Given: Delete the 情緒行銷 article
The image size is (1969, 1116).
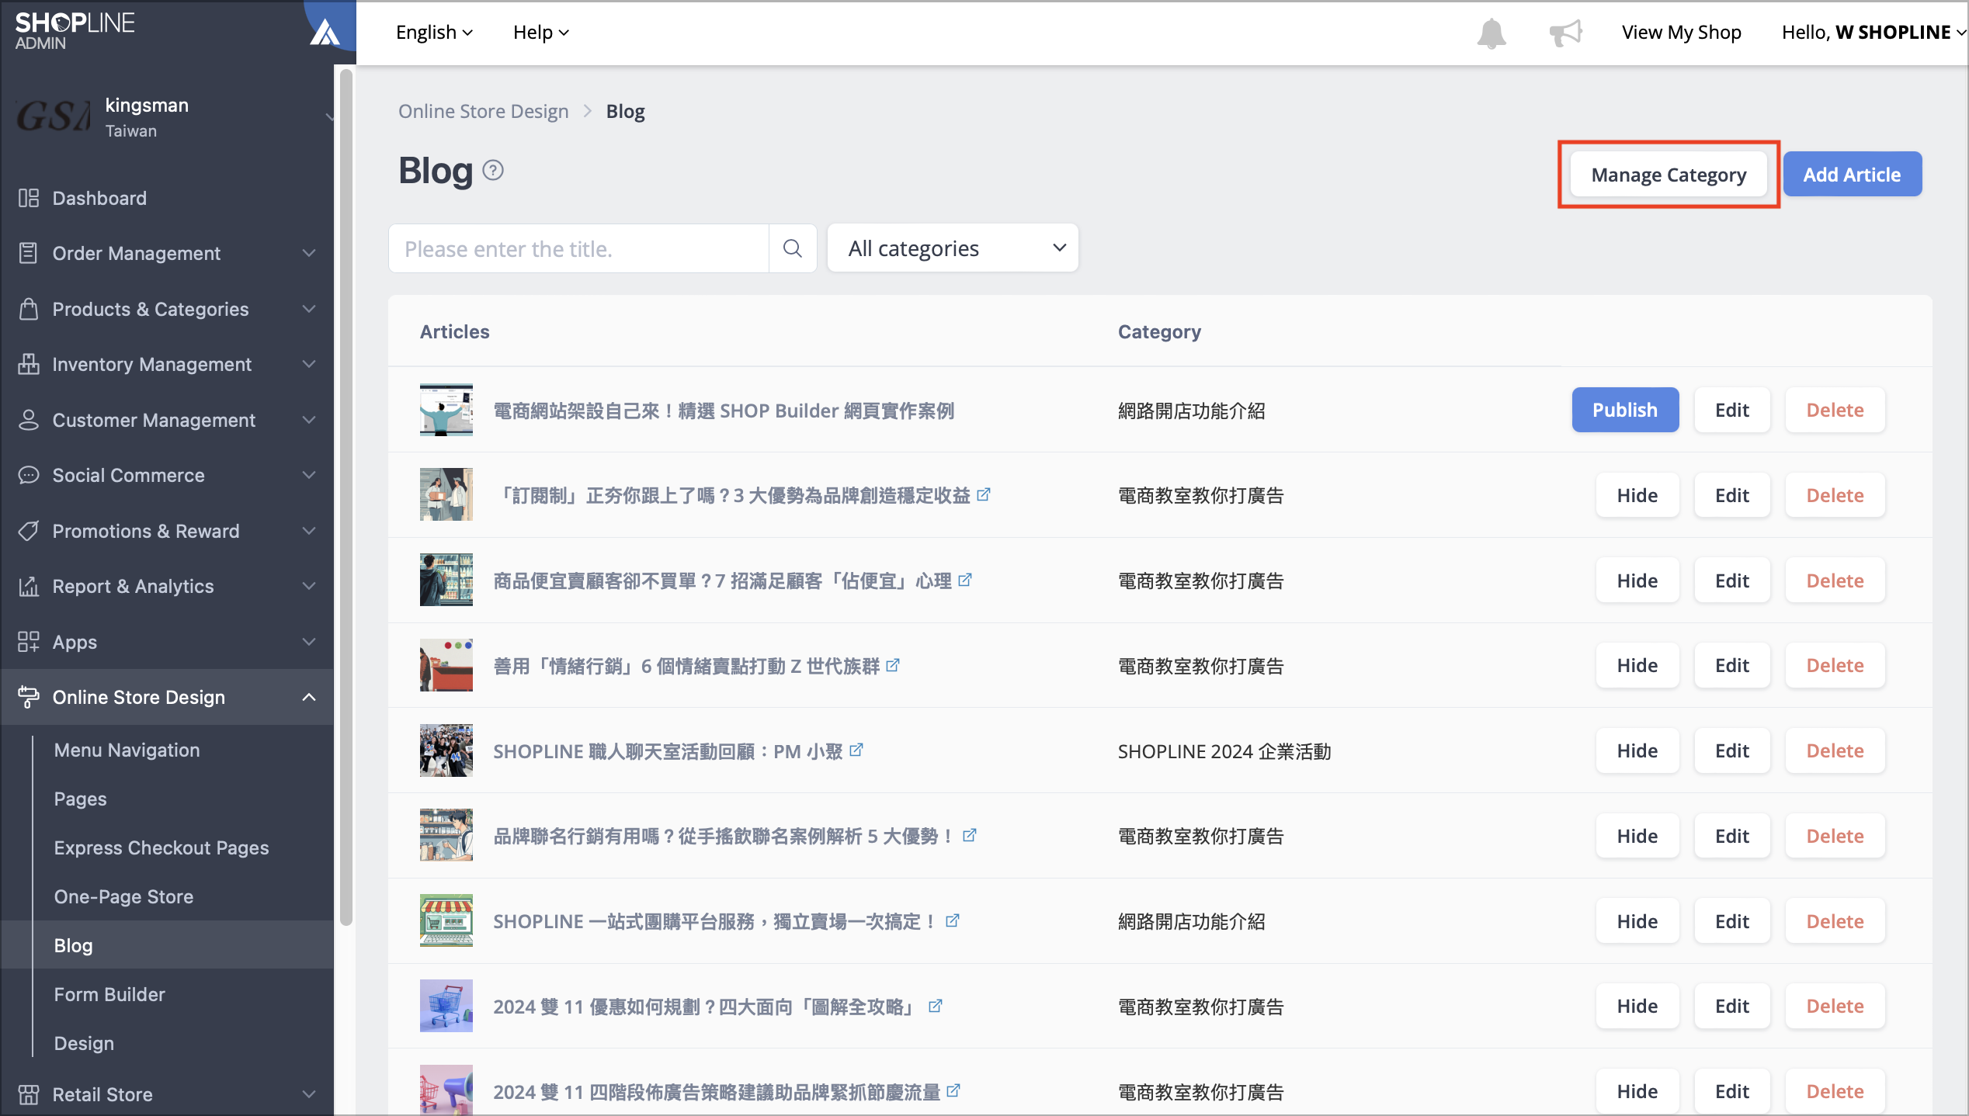Looking at the screenshot, I should click(1835, 665).
